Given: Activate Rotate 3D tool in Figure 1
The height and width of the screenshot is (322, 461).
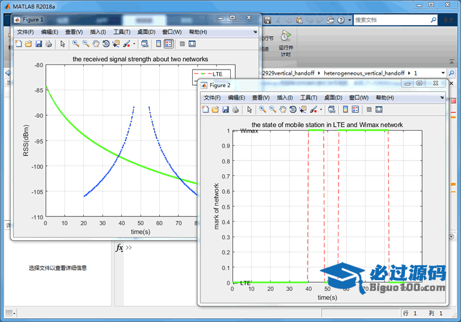Looking at the screenshot, I should pyautogui.click(x=106, y=44).
